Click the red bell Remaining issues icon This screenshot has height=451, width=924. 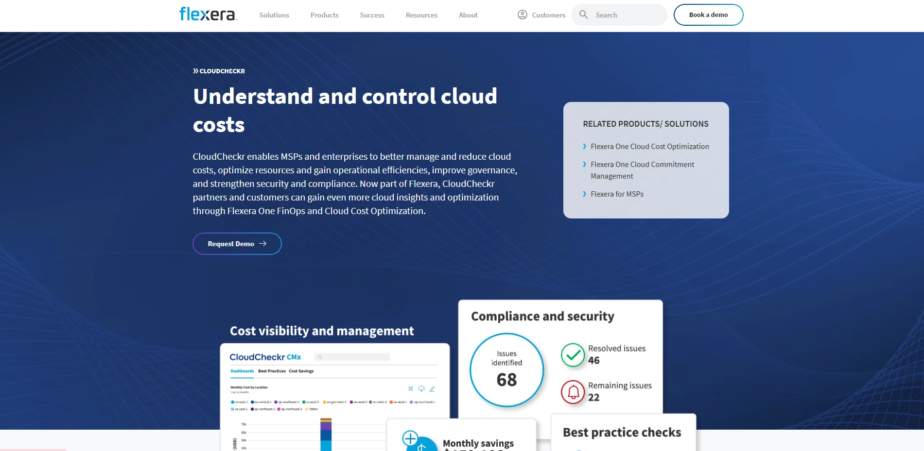(574, 392)
